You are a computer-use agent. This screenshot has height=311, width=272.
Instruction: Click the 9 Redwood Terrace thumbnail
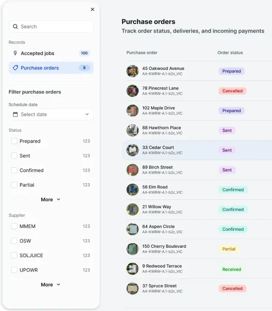tap(133, 269)
